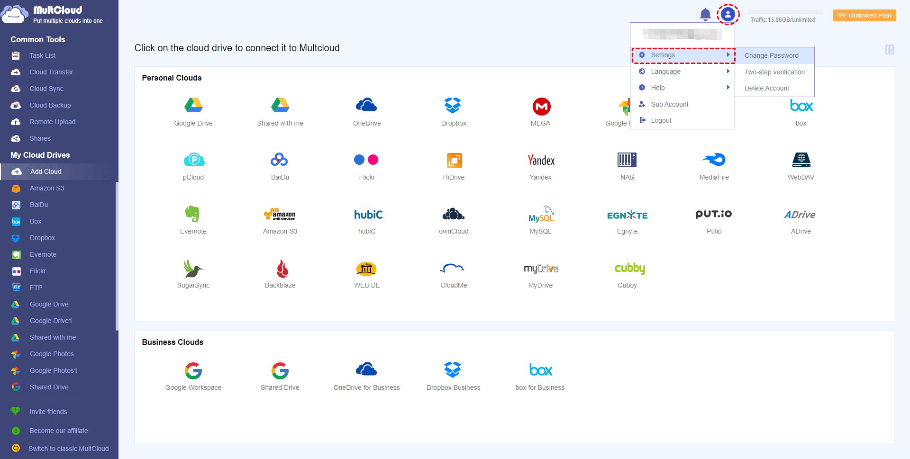Toggle the cloud list sort view icon
This screenshot has height=459, width=910.
890,49
